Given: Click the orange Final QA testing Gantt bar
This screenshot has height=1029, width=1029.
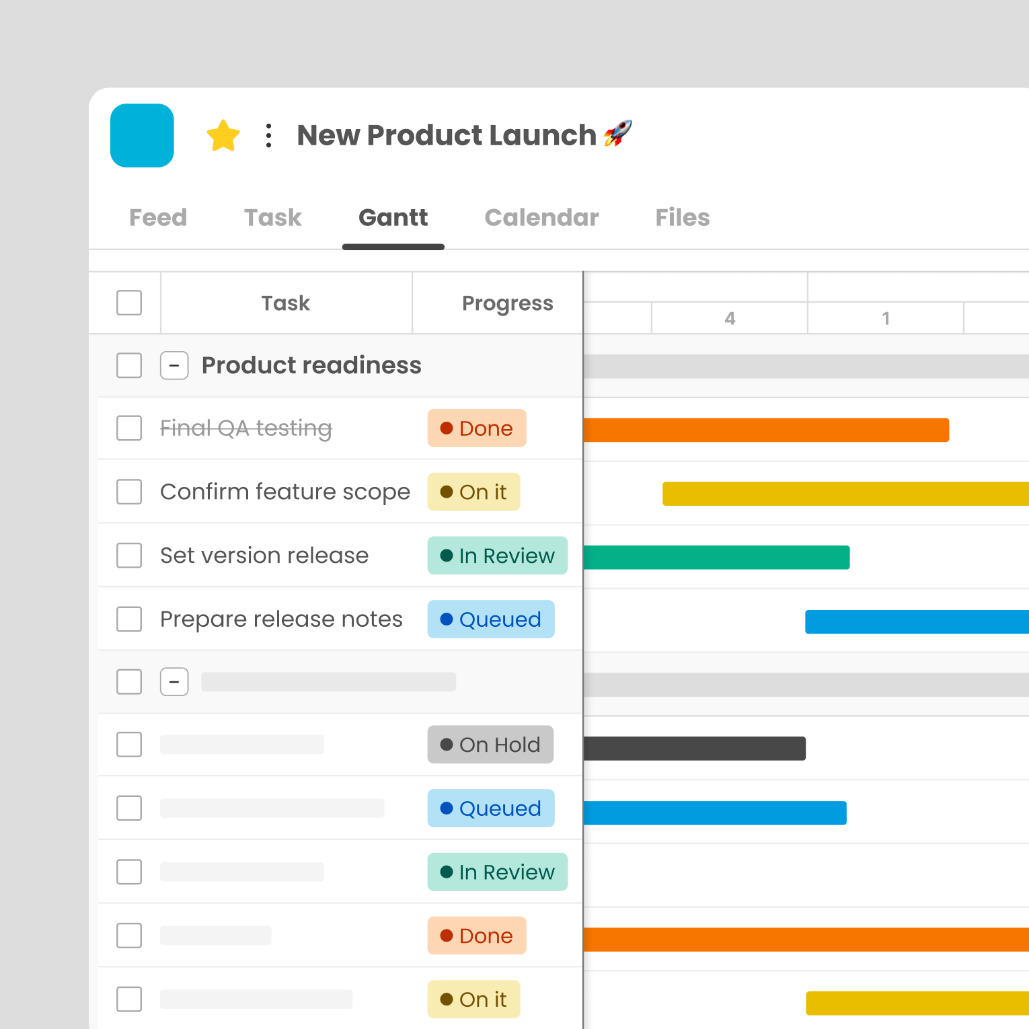Looking at the screenshot, I should point(766,430).
